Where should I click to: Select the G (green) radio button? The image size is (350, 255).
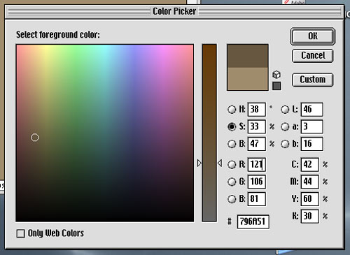tap(232, 182)
